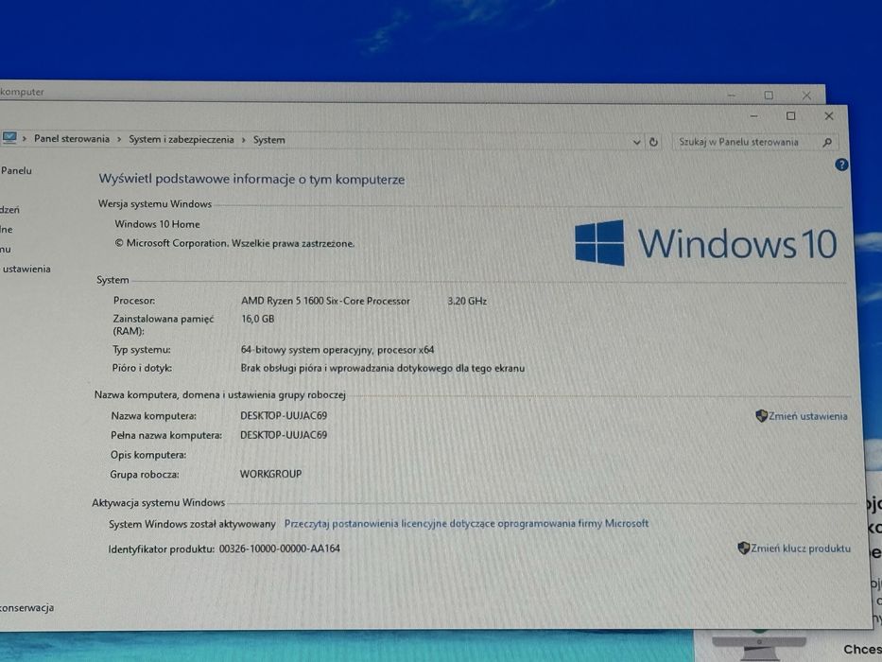This screenshot has height=662, width=882.
Task: Click the help question mark icon
Action: (841, 165)
